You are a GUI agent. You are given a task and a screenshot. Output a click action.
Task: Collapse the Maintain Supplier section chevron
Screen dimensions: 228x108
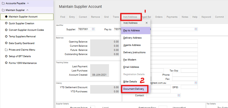(27, 10)
